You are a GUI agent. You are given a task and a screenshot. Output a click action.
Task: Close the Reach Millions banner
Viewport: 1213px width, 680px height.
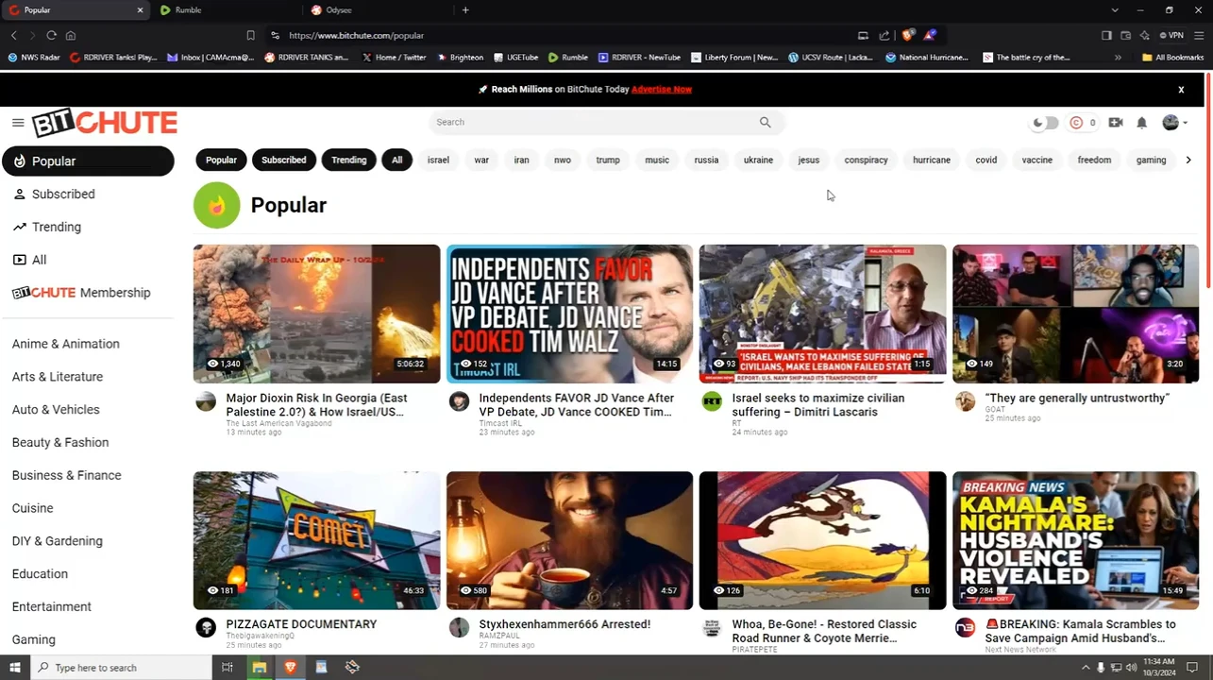1181,89
